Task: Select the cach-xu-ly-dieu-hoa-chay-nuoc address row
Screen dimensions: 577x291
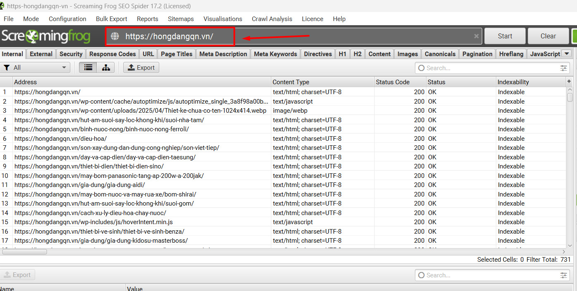Action: pyautogui.click(x=283, y=213)
